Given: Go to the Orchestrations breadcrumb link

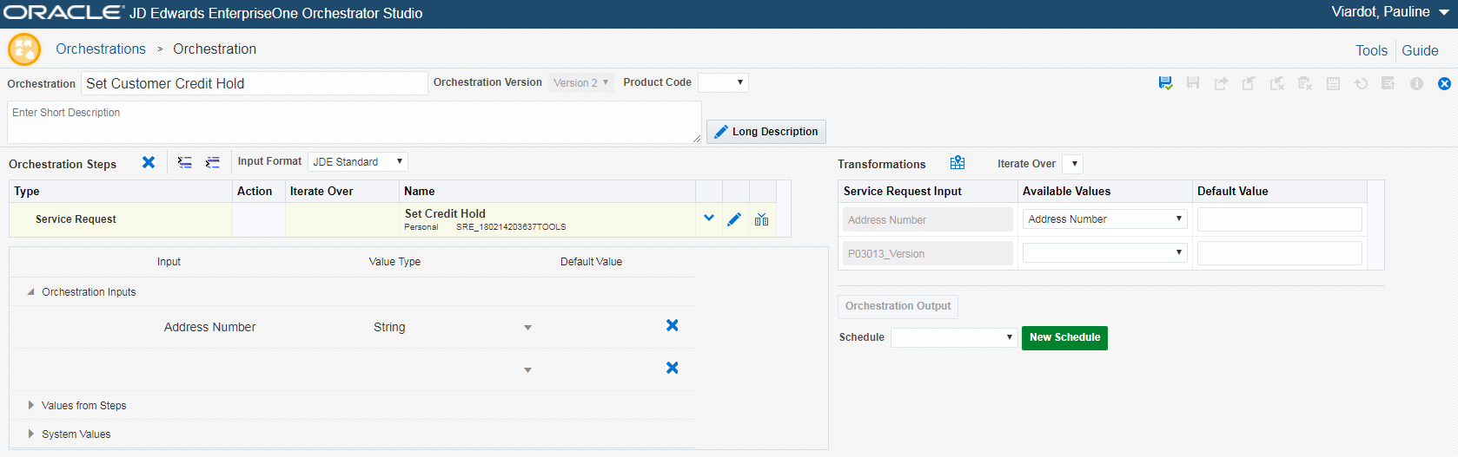Looking at the screenshot, I should 101,49.
